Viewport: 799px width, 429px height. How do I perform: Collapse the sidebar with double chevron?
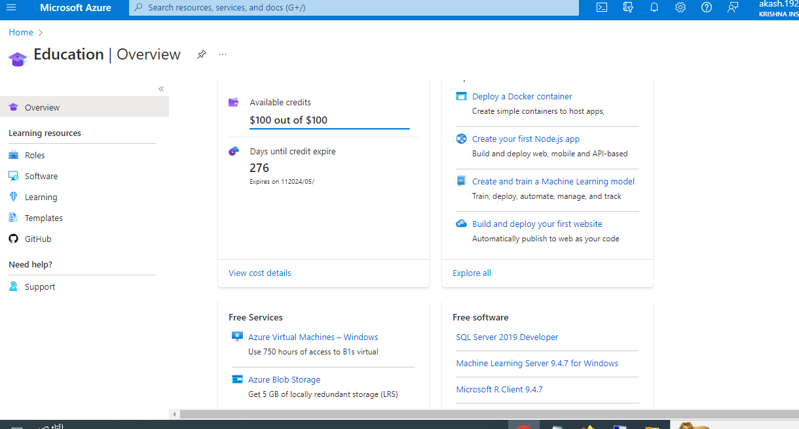161,89
